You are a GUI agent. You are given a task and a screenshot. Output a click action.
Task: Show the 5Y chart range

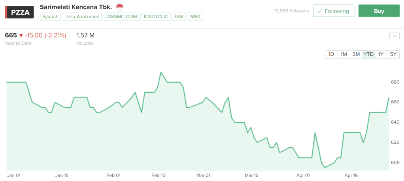(393, 54)
